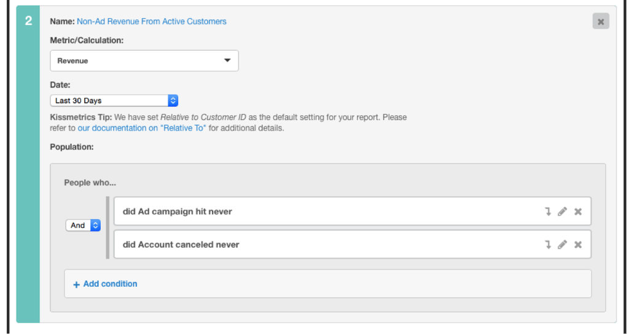Edit the Account canceled condition

563,245
